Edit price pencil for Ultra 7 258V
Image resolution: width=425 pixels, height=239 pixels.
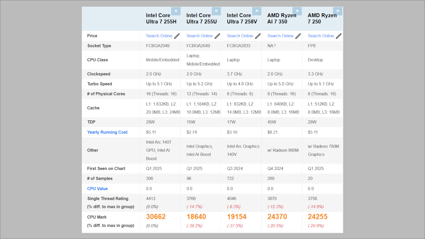258,36
